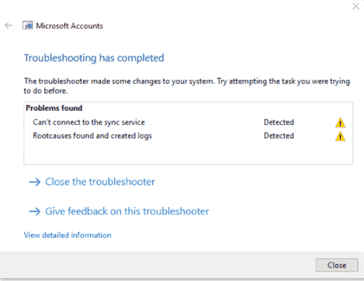Click the 'Troubleshooting has completed' heading
Image resolution: width=364 pixels, height=281 pixels.
94,58
